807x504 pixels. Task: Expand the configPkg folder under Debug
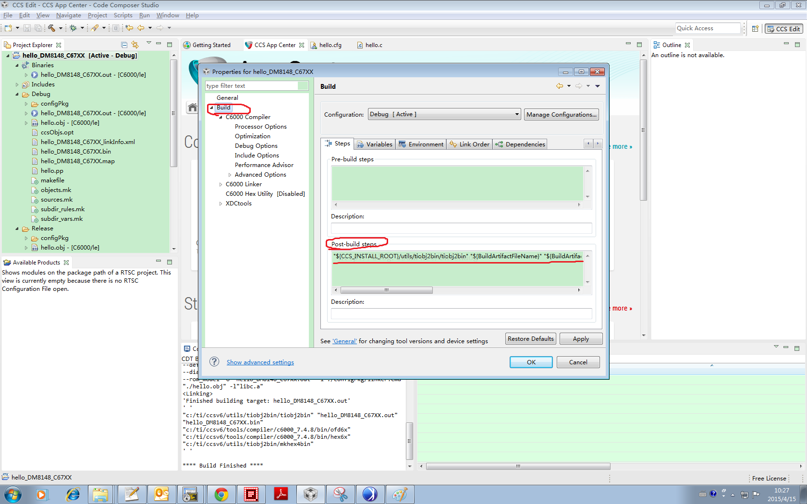(26, 104)
